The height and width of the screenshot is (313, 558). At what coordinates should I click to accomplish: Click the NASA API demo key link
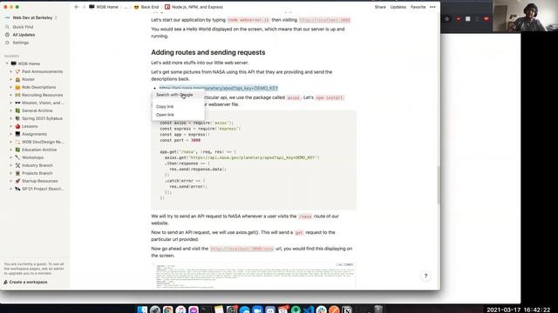point(219,88)
